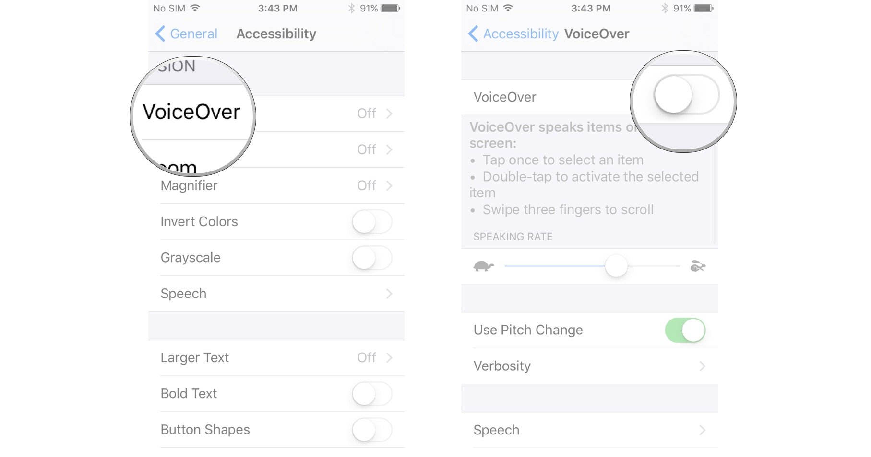This screenshot has height=457, width=871.
Task: Go back to General settings
Action: coord(186,34)
